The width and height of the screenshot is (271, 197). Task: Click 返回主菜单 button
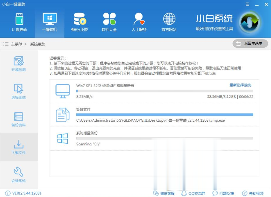pos(250,44)
